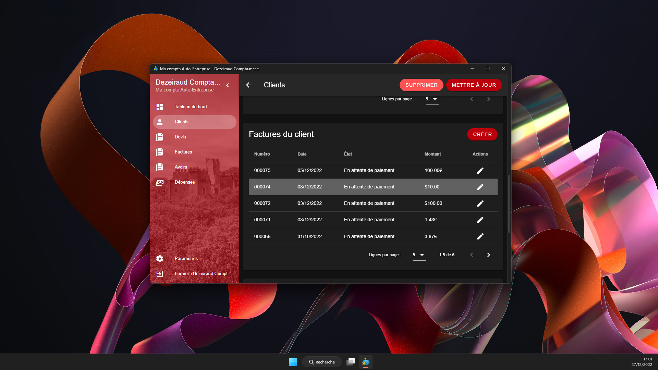Click the exit icon to close Dezeiraud Compta

click(160, 273)
